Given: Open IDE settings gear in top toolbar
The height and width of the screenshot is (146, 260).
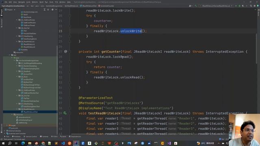Looking at the screenshot, I should coord(255,6).
